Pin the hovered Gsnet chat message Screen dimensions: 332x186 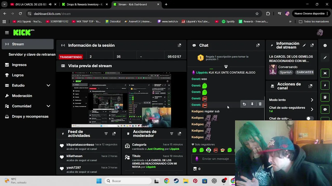(x=252, y=104)
